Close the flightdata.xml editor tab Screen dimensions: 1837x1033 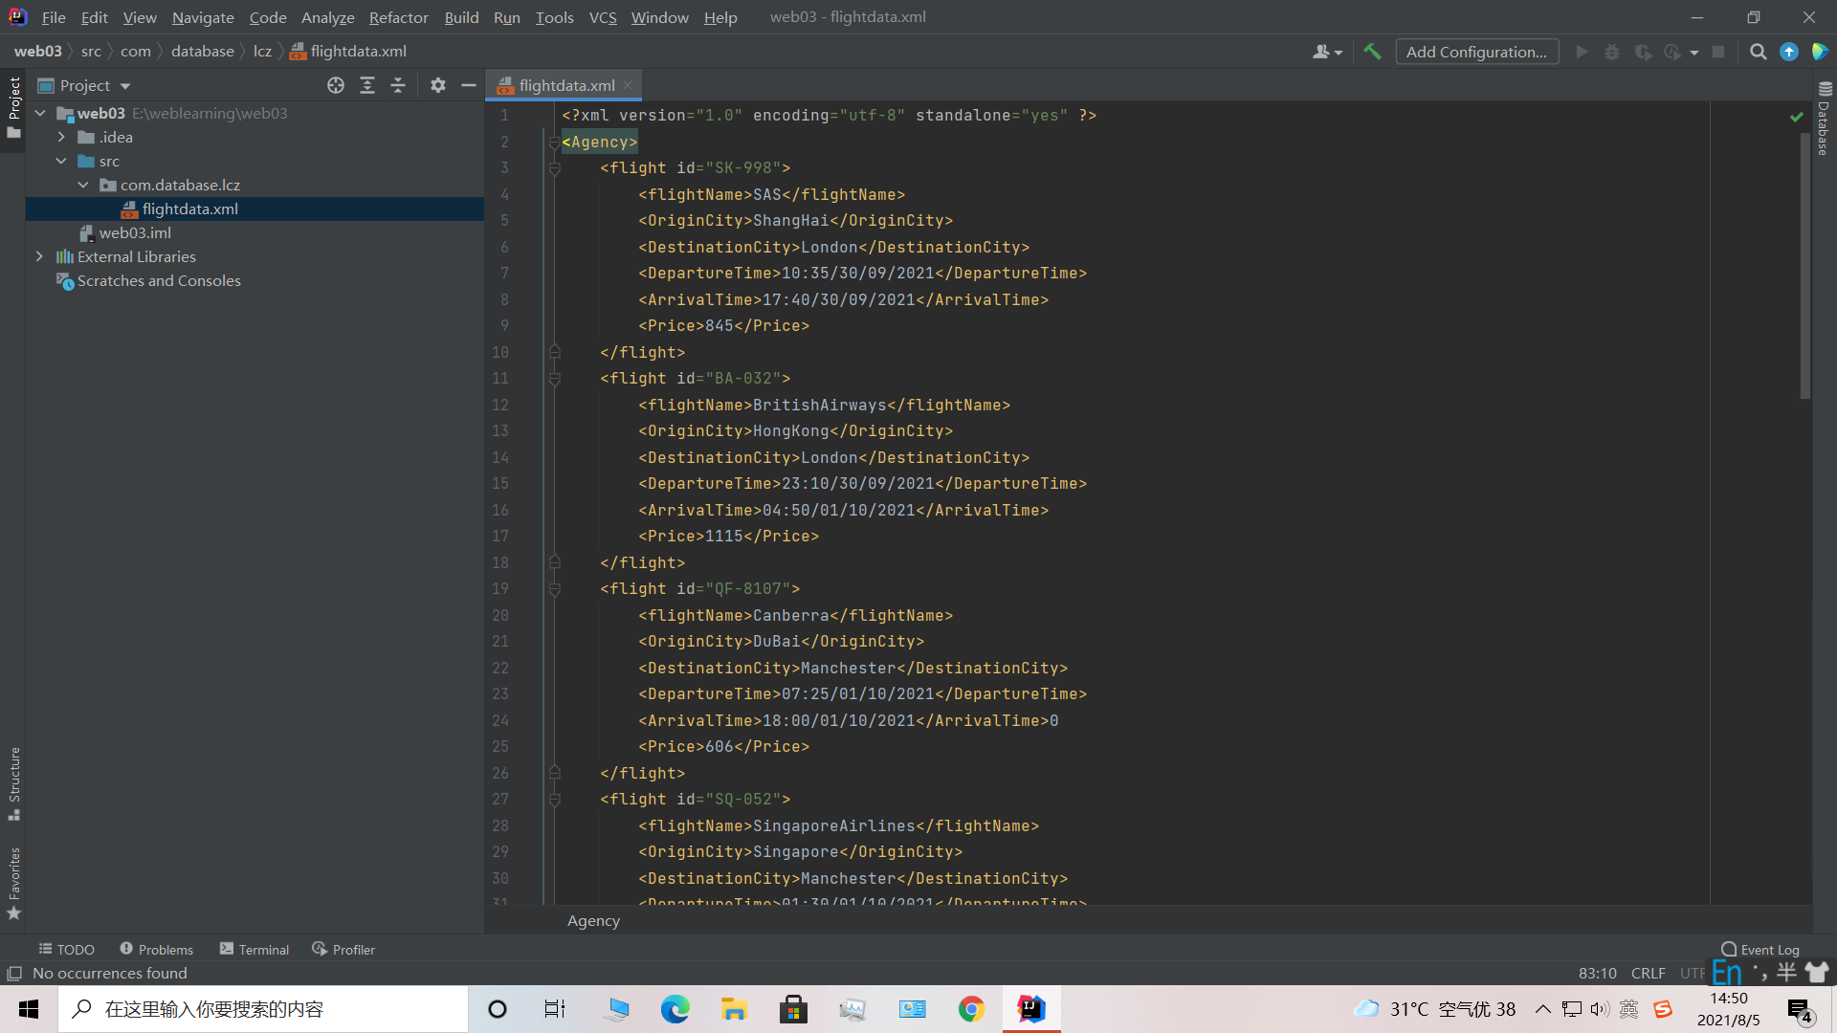pos(628,85)
